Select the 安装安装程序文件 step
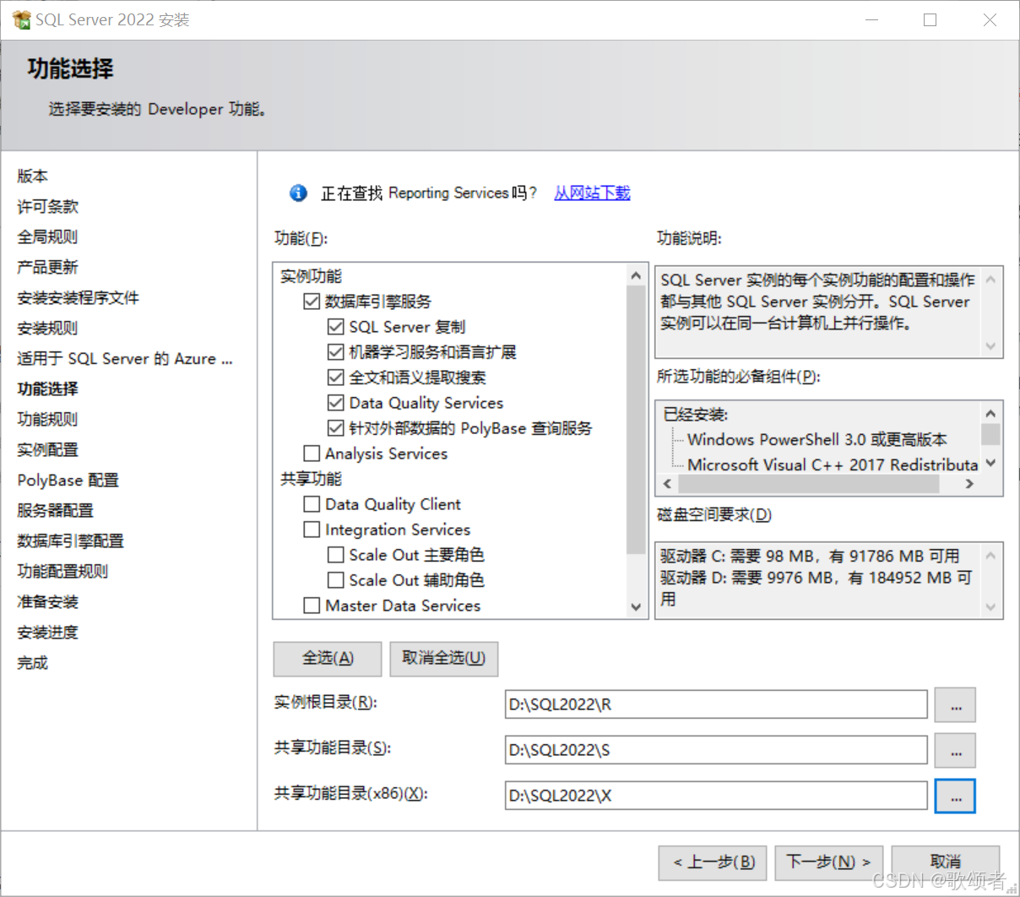 pyautogui.click(x=79, y=297)
